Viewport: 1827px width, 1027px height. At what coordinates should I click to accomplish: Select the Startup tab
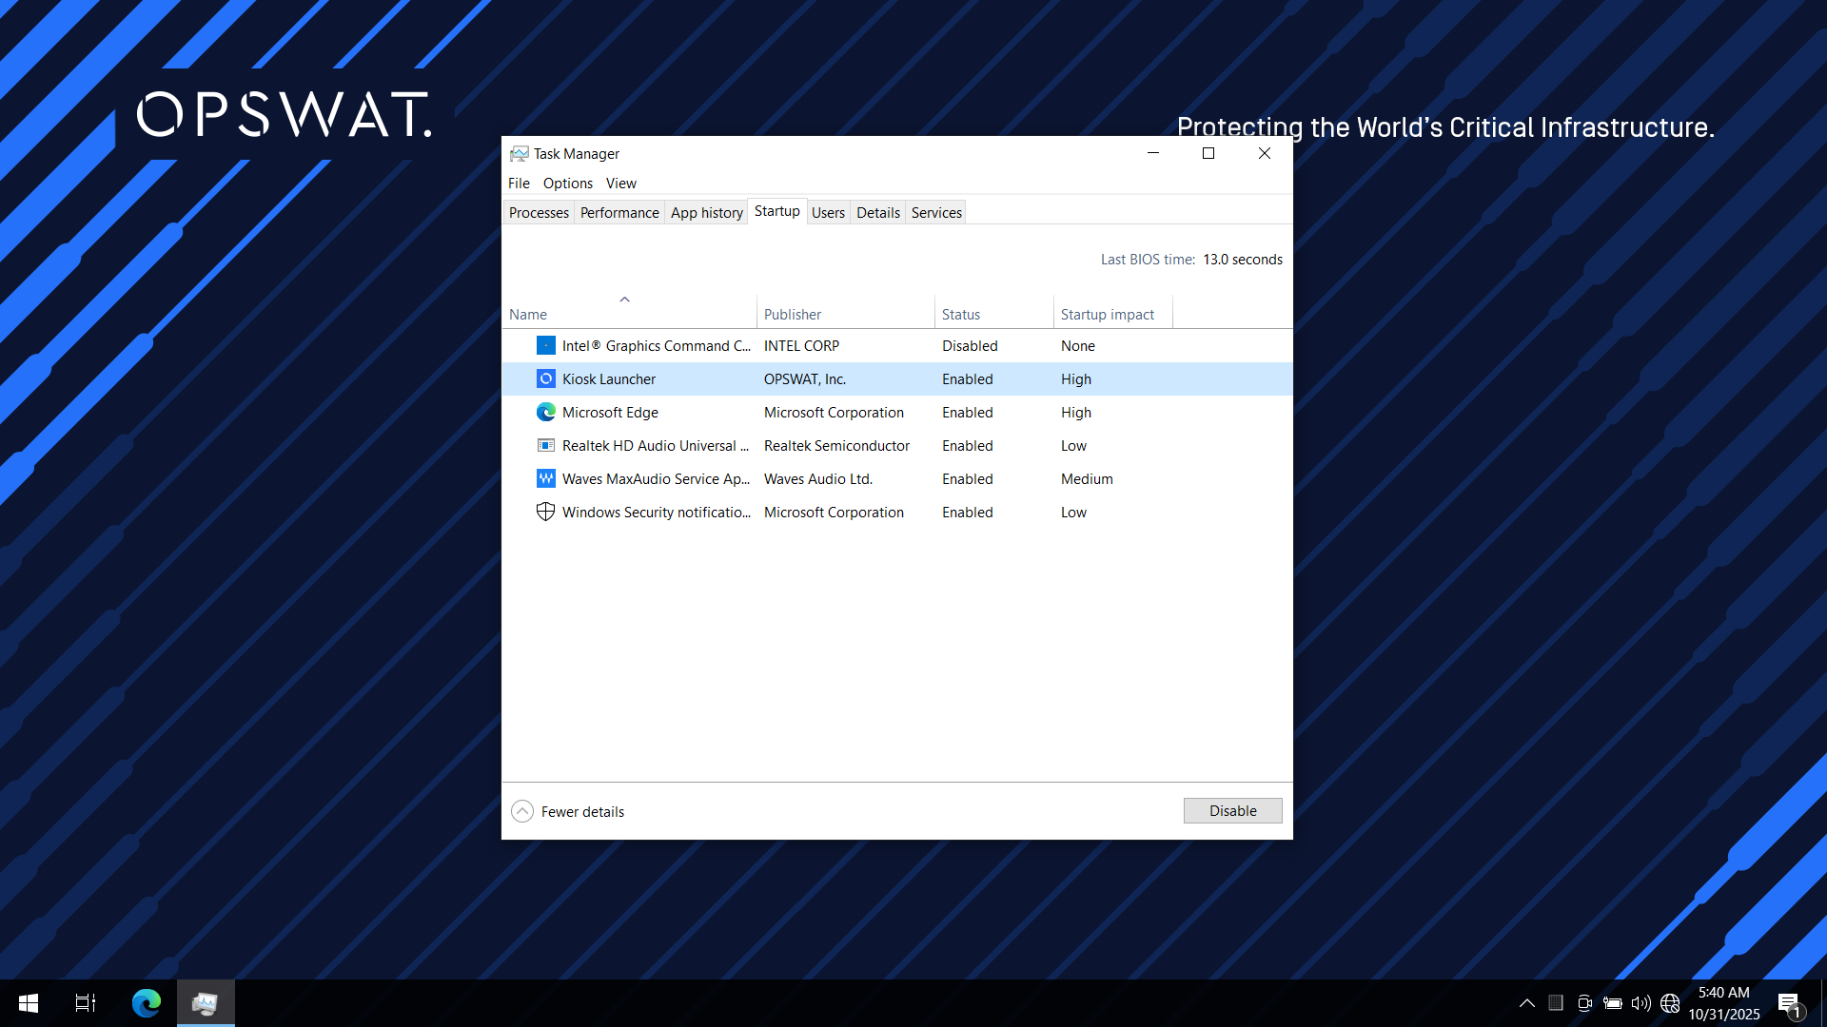click(777, 211)
